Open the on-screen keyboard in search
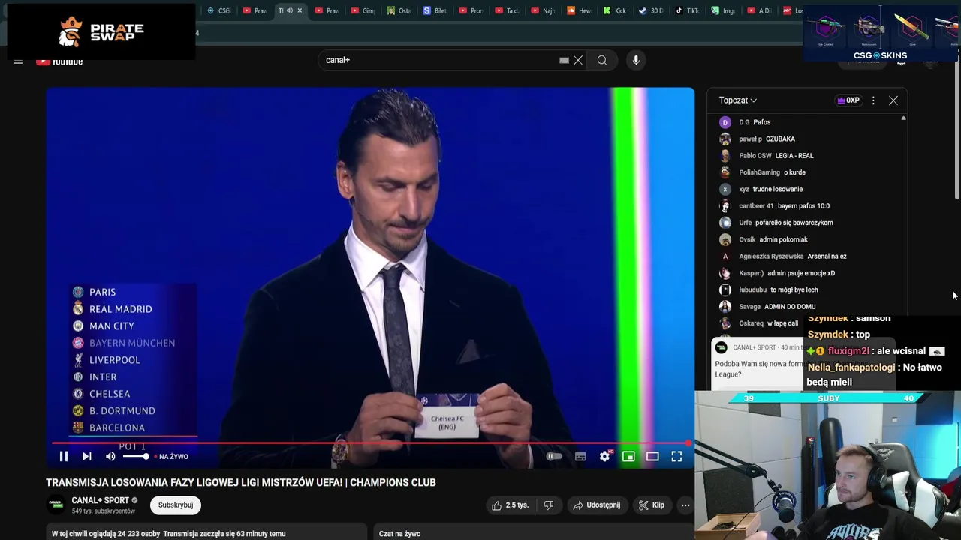Screen dimensions: 961x540 point(564,60)
